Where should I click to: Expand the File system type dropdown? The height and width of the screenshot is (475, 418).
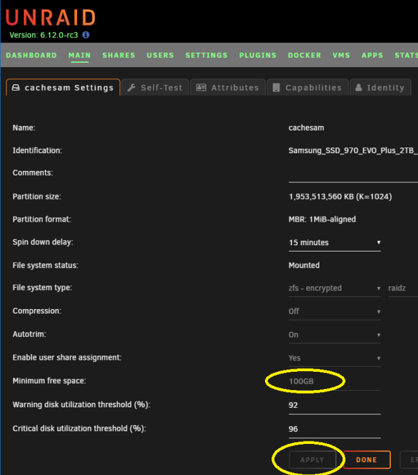[335, 288]
